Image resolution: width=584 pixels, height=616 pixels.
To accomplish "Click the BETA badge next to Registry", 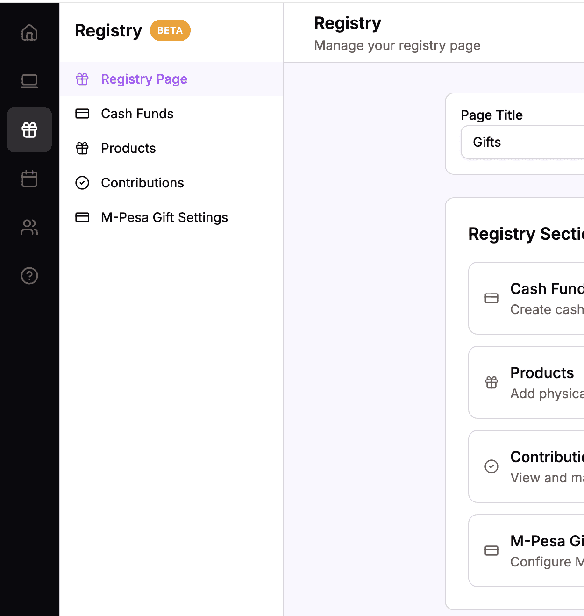I will click(x=170, y=30).
